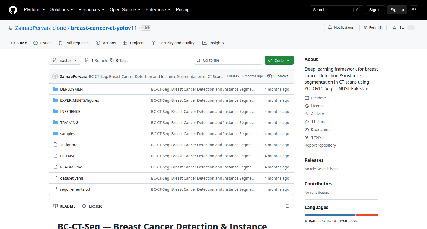This screenshot has height=229, width=427.
Task: Click the book icon beside Readme in About
Action: 307,98
